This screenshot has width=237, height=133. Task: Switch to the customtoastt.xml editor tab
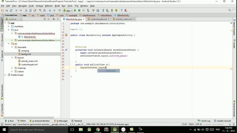click(x=99, y=19)
